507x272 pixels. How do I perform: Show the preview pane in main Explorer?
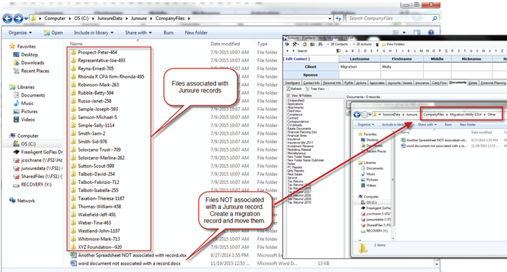click(417, 32)
